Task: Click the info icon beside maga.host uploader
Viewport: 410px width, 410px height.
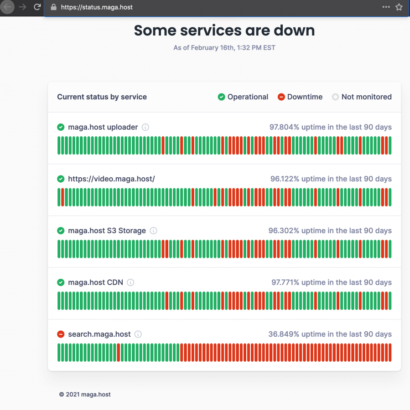Action: tap(145, 127)
